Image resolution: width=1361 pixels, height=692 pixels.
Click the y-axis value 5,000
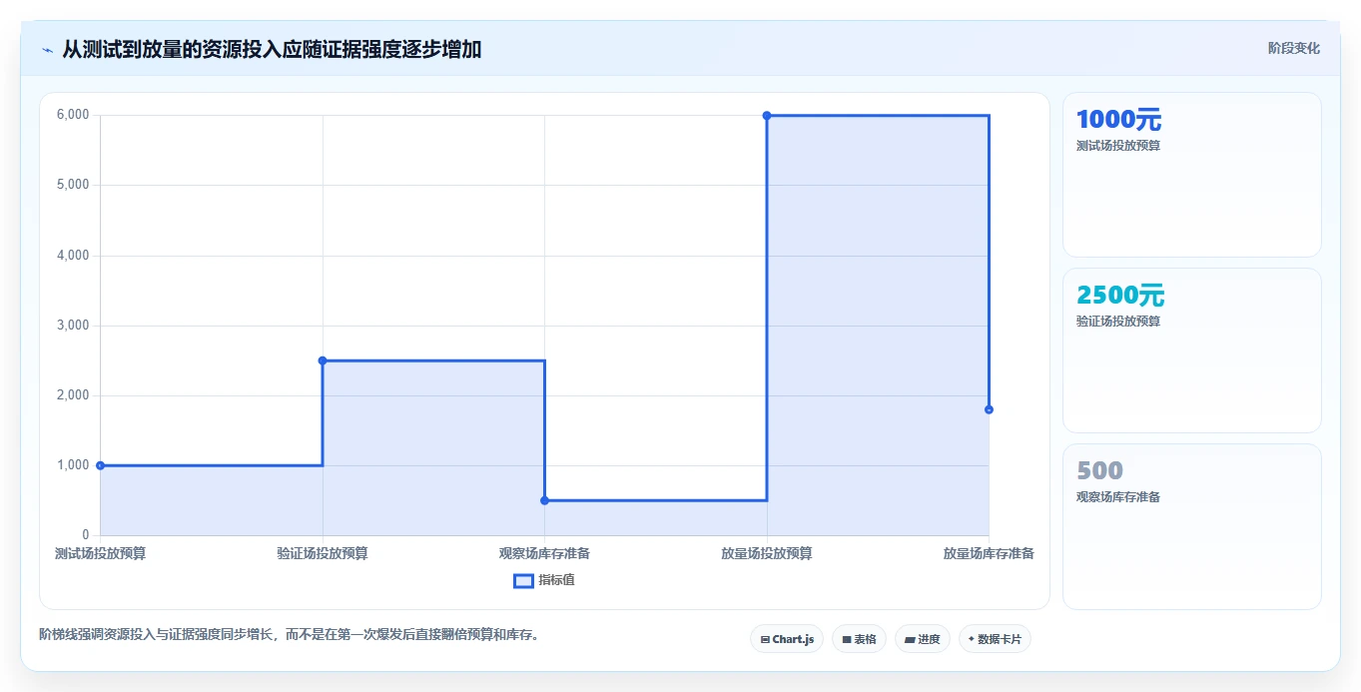tap(73, 185)
